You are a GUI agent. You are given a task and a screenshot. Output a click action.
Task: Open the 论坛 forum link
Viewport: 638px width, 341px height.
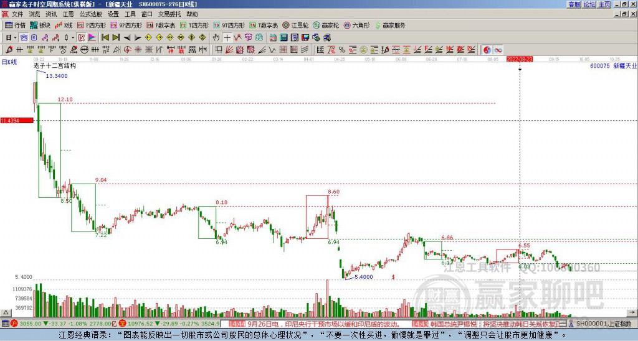[x=589, y=4]
